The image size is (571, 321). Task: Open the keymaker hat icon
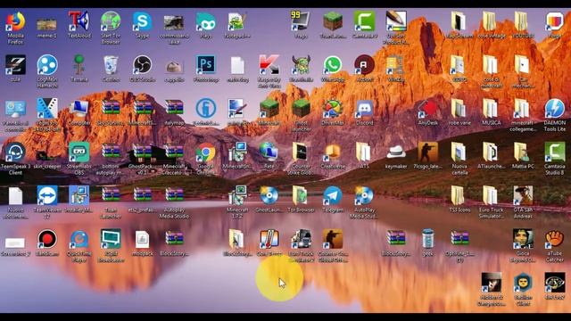396,152
